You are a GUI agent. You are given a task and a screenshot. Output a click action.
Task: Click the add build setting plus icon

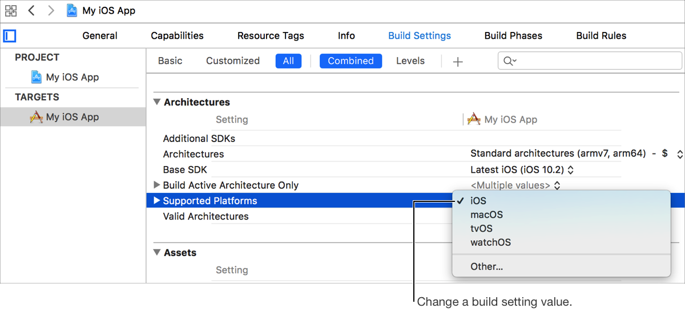[x=457, y=62]
